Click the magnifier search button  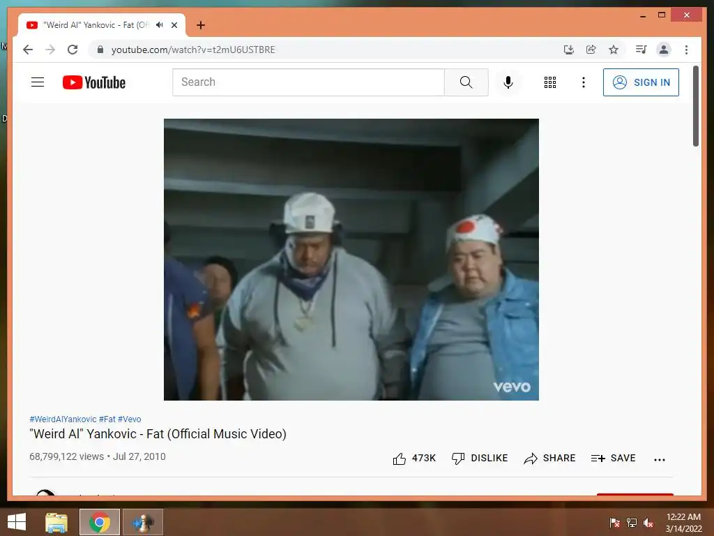coord(466,82)
